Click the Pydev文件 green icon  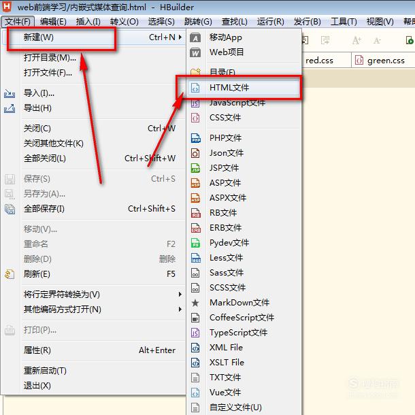point(195,243)
